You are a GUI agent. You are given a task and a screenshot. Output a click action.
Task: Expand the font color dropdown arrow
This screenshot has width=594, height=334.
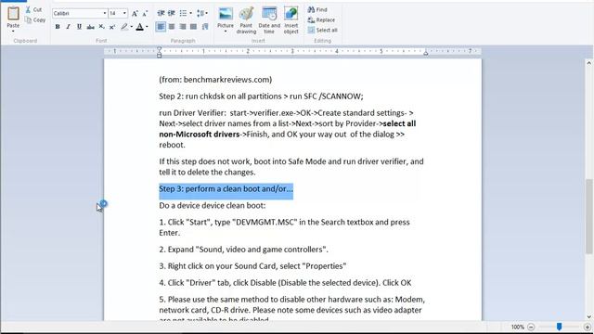click(147, 27)
